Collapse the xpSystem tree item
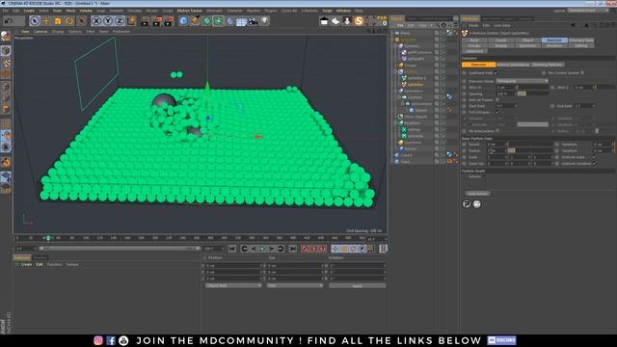The image size is (617, 347). [x=392, y=40]
